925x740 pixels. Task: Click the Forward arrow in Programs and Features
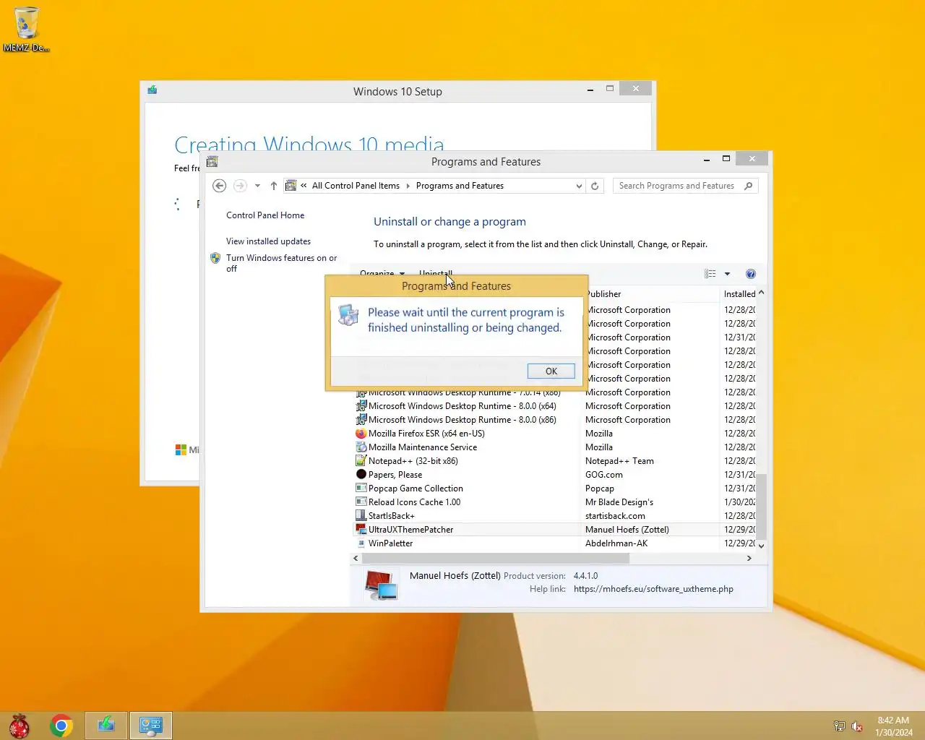click(x=240, y=186)
